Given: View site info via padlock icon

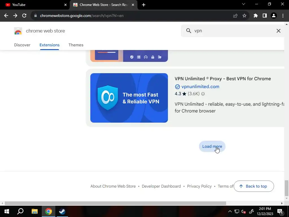Looking at the screenshot, I should [x=36, y=16].
